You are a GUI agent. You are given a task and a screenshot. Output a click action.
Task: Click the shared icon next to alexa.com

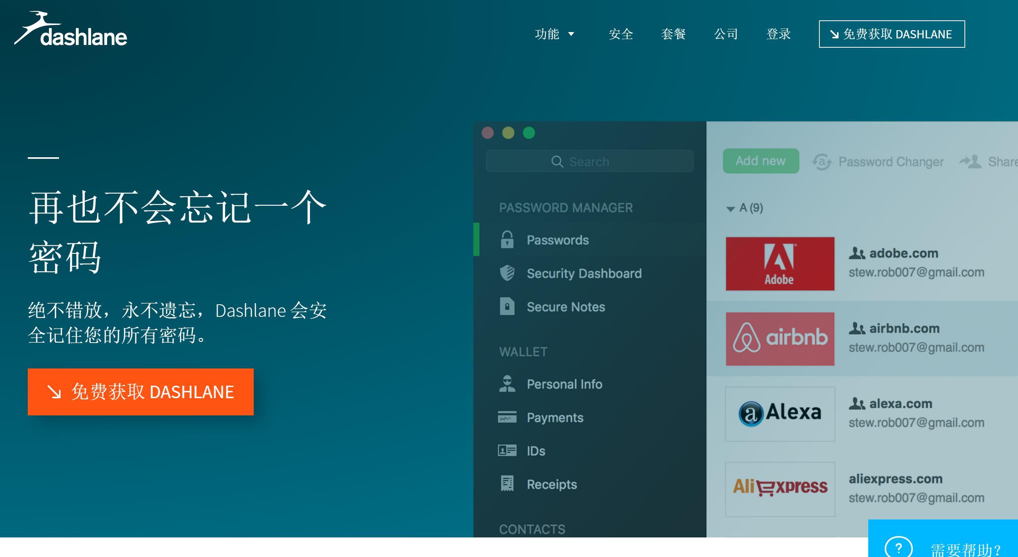[857, 403]
